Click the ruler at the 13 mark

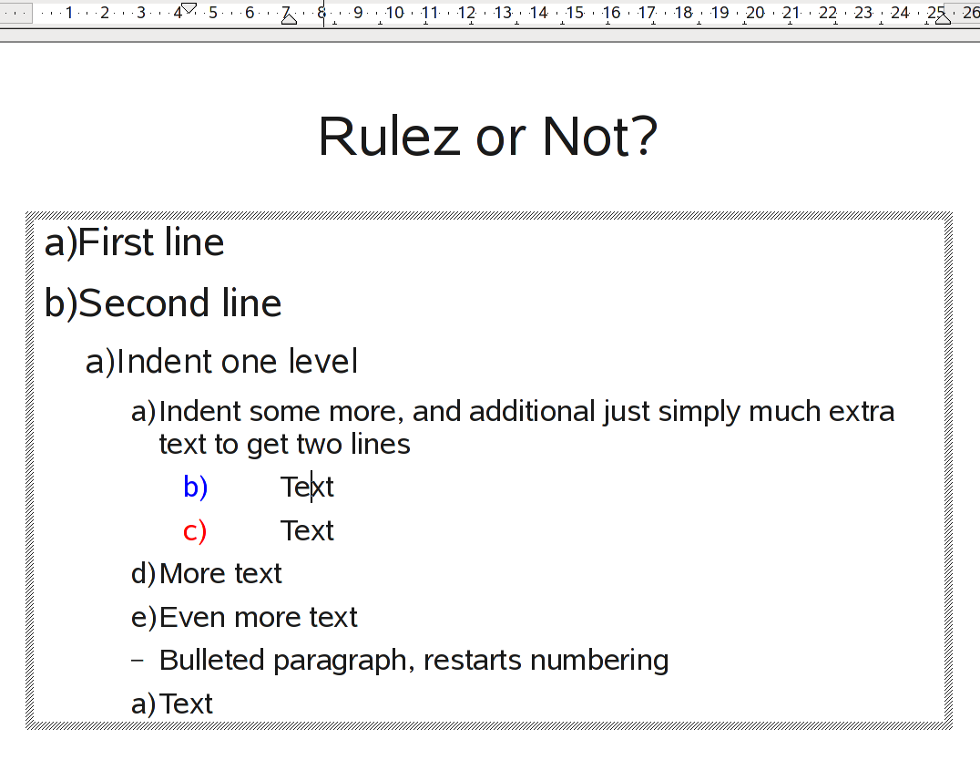(503, 13)
